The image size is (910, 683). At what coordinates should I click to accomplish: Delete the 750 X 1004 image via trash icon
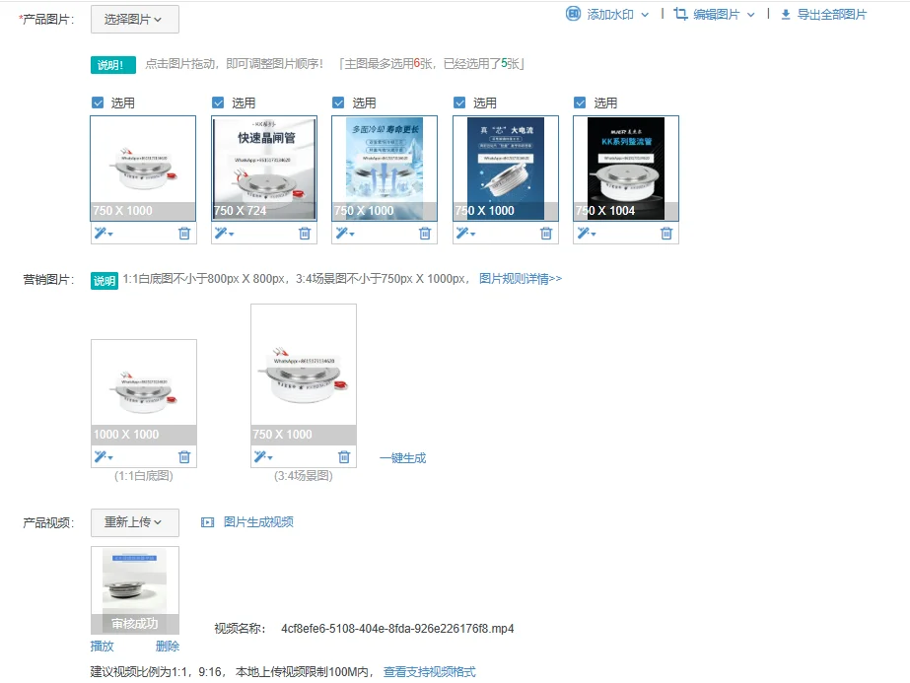coord(666,234)
